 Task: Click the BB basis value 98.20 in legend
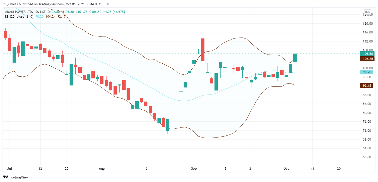(x=40, y=17)
